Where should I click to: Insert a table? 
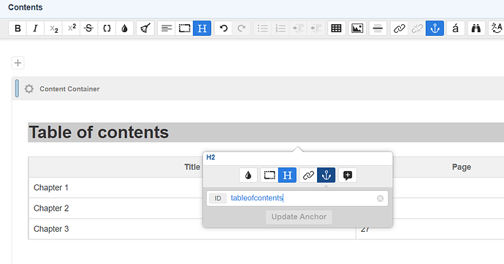[x=336, y=29]
